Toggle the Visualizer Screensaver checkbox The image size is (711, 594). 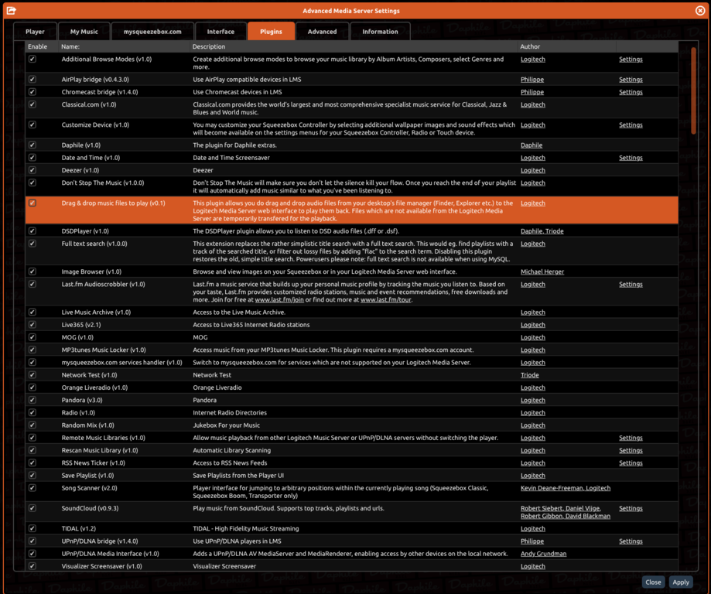point(32,566)
